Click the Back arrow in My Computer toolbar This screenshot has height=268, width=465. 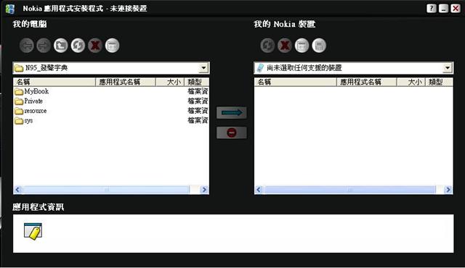[27, 46]
